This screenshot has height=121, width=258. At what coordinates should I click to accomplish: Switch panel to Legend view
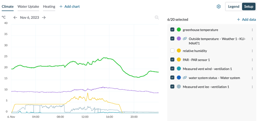234,7
